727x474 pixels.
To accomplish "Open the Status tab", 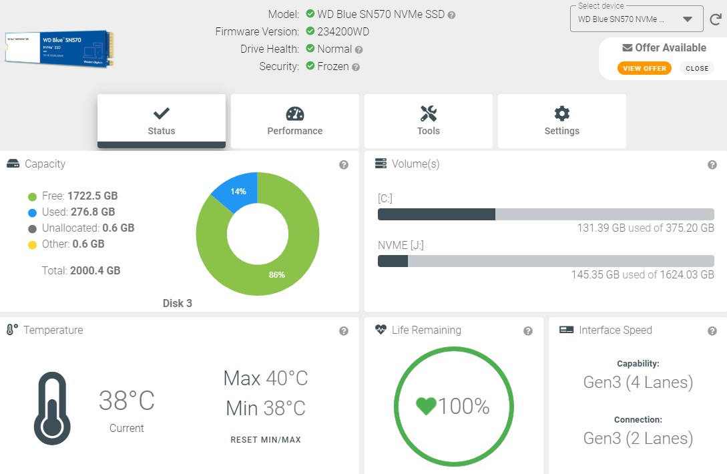I will coord(162,121).
